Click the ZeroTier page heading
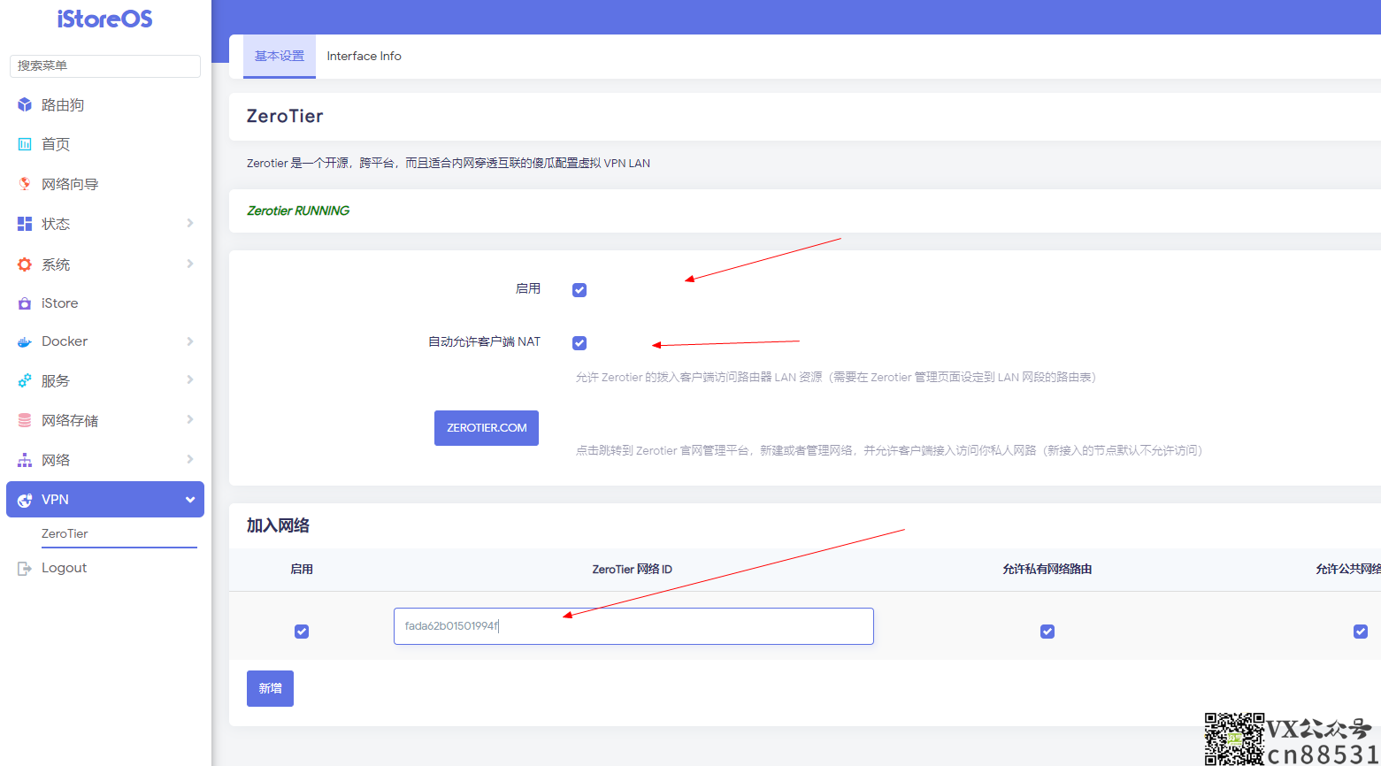 click(285, 117)
